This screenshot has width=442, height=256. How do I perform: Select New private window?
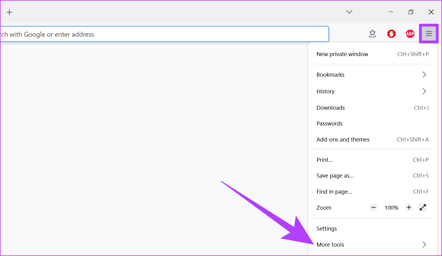373,54
